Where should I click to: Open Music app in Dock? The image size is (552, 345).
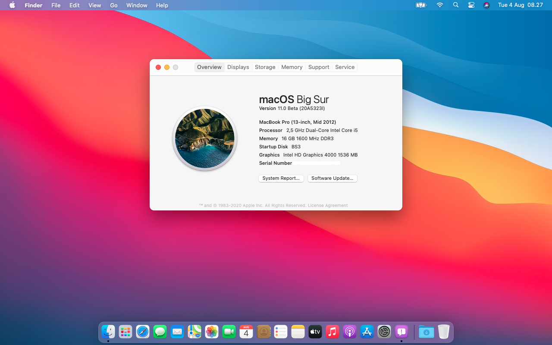(332, 332)
